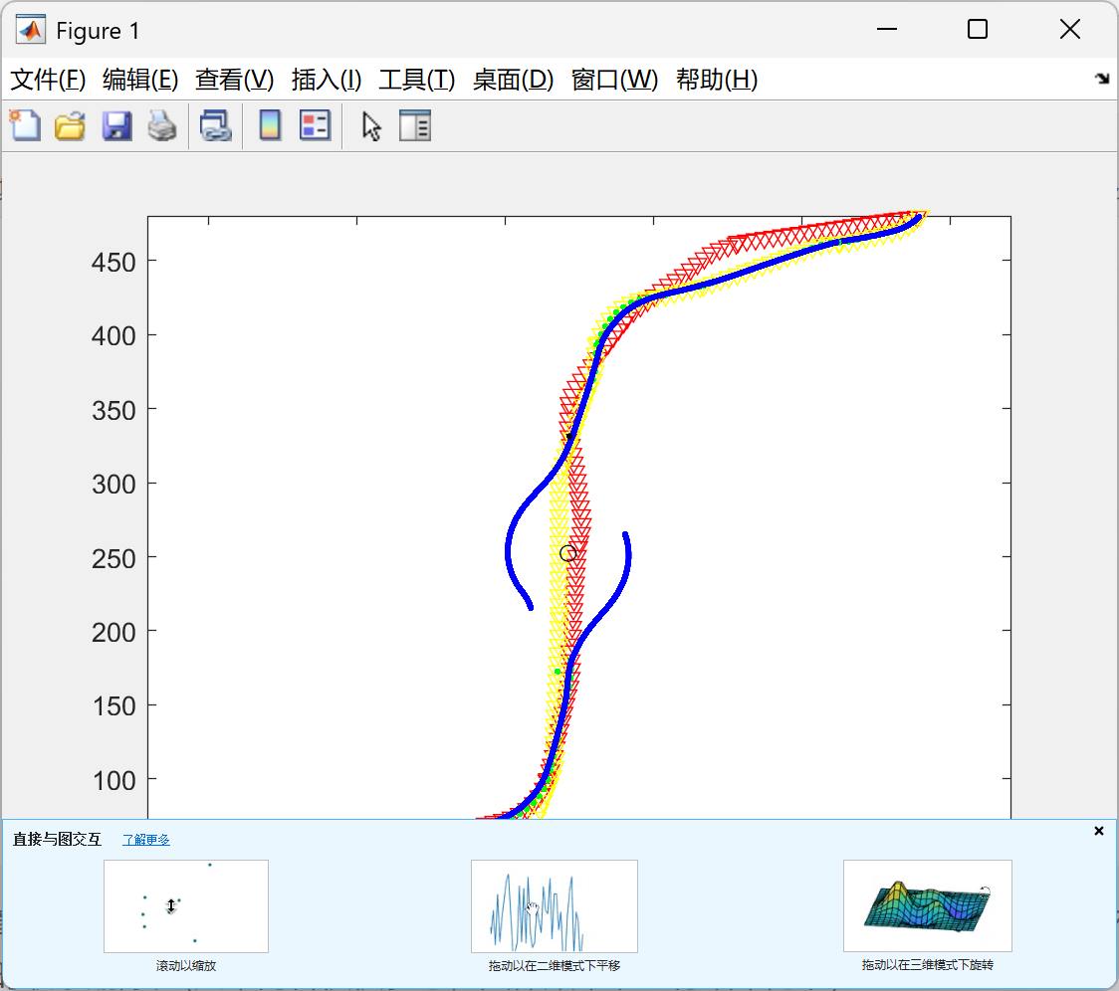Screen dimensions: 1119x991
Task: Open the 插入(I) menu
Action: click(x=327, y=80)
